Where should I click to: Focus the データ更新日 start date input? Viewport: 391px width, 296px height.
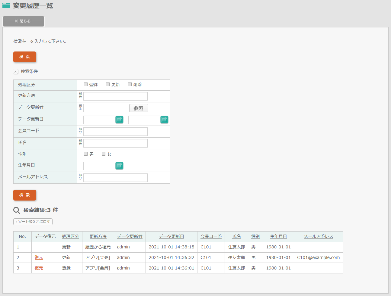click(x=99, y=120)
